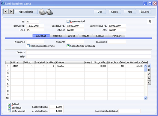This screenshot has width=158, height=116.
Task: Open print preview magnifier icon
Action: (x=49, y=12)
